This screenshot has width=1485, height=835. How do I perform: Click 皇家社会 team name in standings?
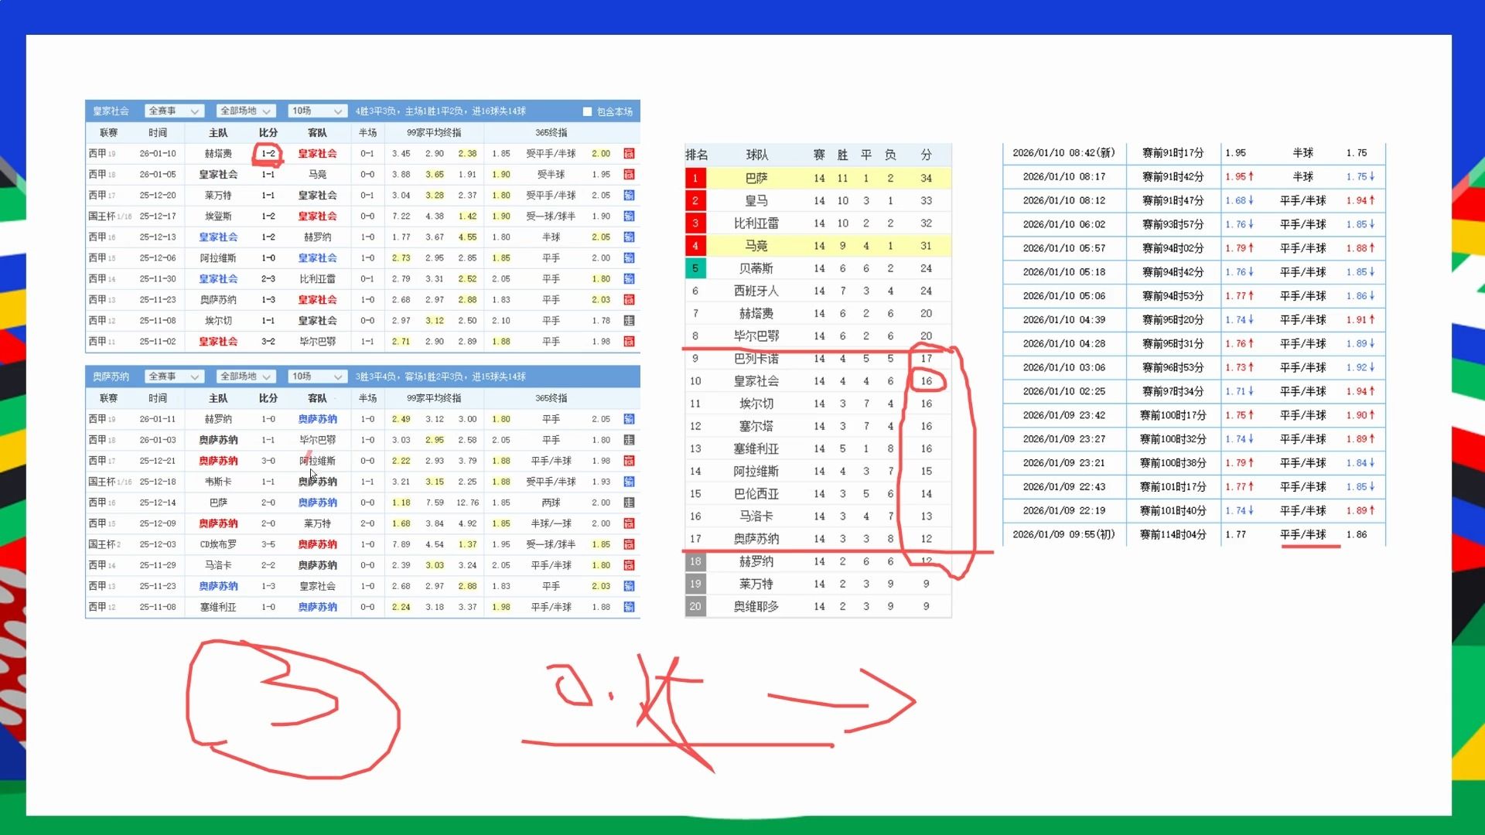[x=756, y=381]
